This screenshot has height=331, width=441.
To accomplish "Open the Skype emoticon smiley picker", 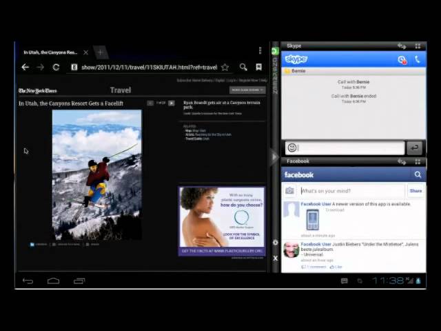I will [x=292, y=148].
